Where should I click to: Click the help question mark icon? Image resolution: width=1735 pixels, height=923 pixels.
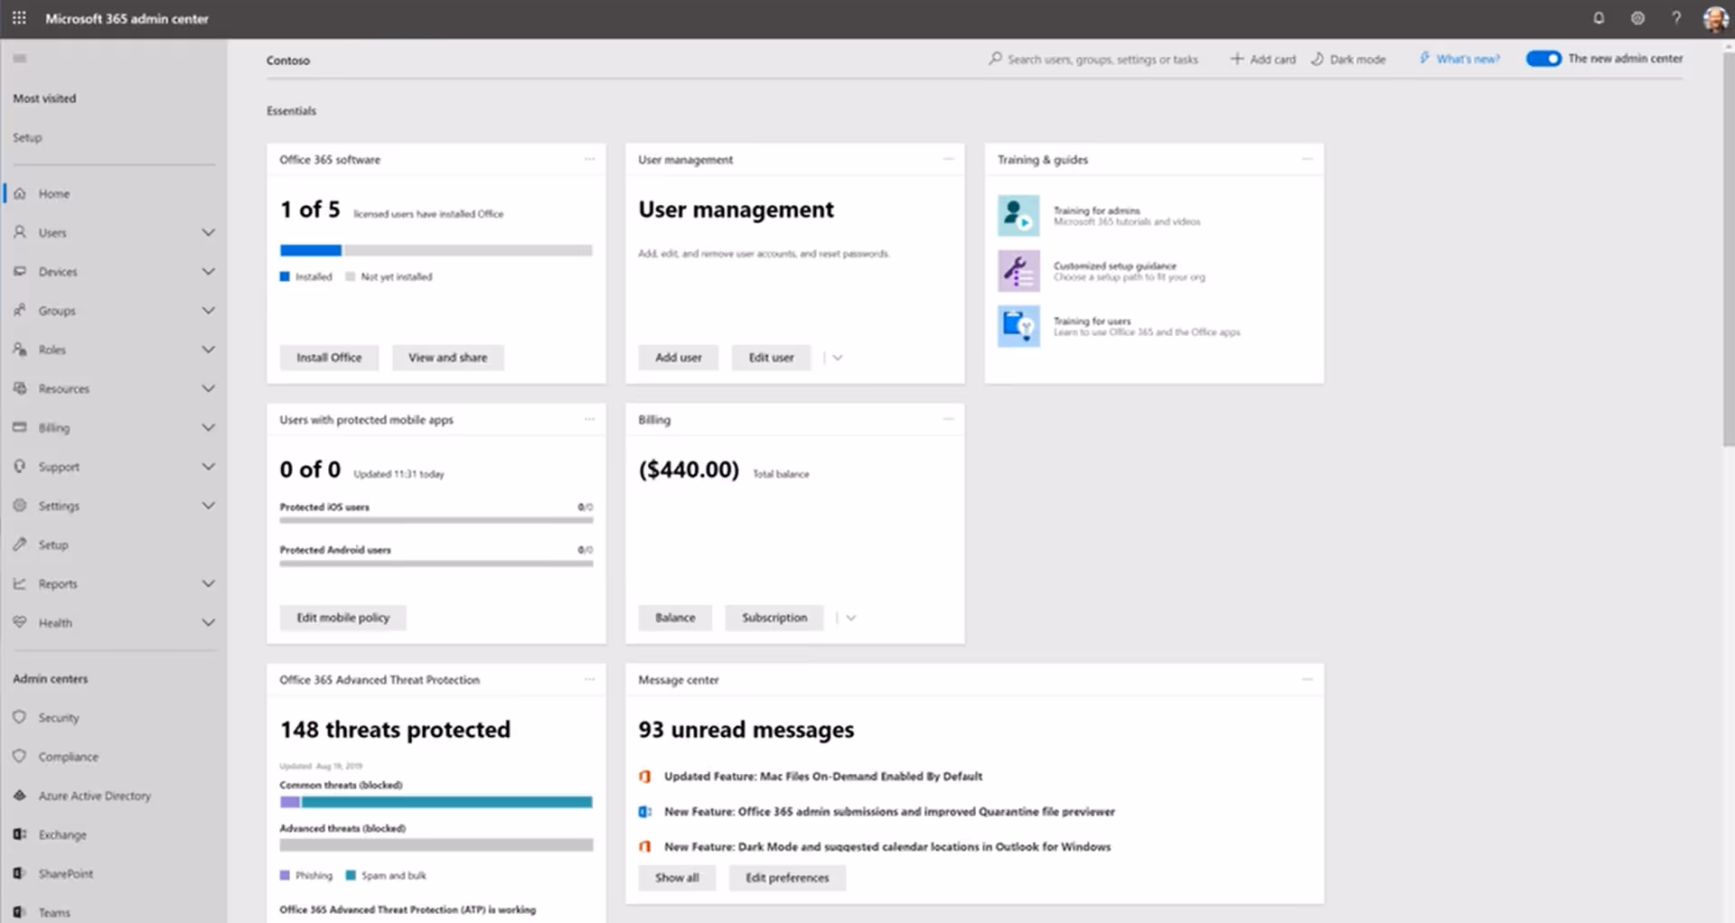click(1676, 18)
